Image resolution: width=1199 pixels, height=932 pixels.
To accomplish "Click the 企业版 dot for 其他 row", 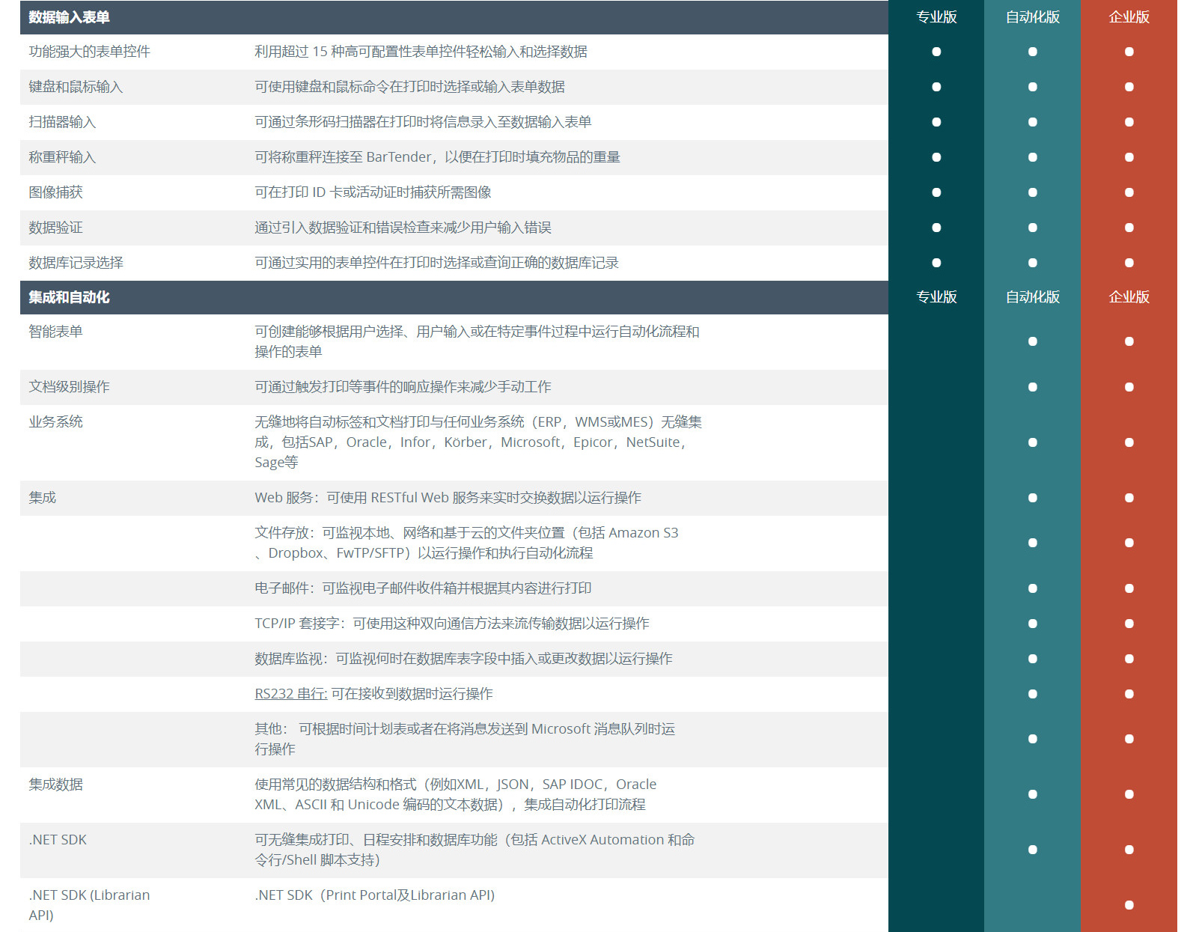I will [1129, 739].
